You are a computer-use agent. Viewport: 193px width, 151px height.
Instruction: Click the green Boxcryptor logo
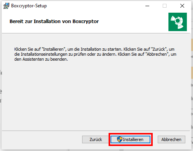(x=178, y=22)
